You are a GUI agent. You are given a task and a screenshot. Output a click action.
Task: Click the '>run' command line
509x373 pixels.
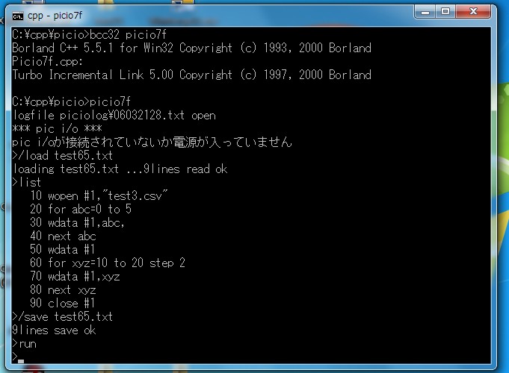25,344
